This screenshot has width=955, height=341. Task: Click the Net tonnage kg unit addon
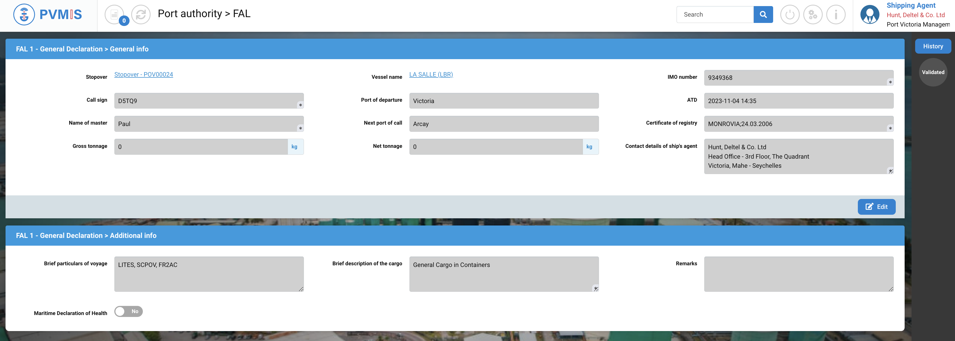click(589, 147)
